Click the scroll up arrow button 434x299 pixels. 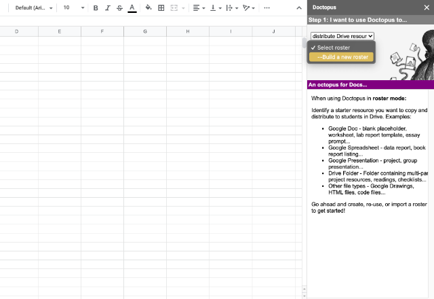(304, 289)
